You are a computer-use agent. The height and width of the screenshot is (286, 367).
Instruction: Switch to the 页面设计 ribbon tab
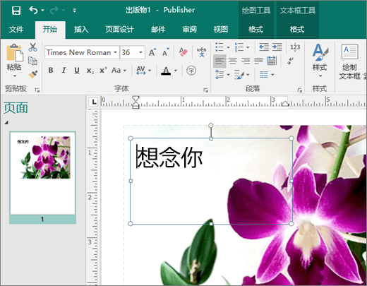[120, 30]
